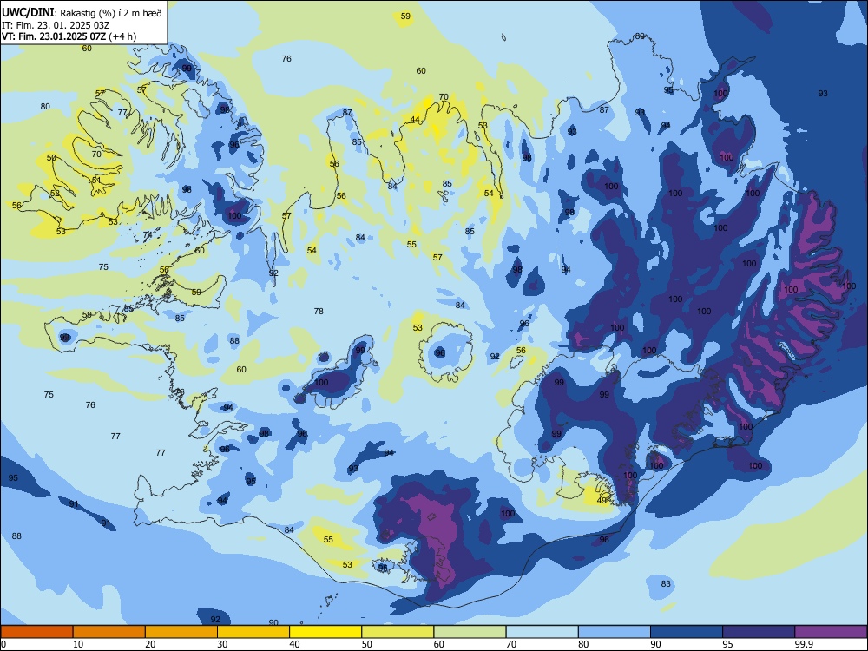Choose the 30–40 golden legend swatch
The height and width of the screenshot is (651, 868).
click(x=253, y=632)
